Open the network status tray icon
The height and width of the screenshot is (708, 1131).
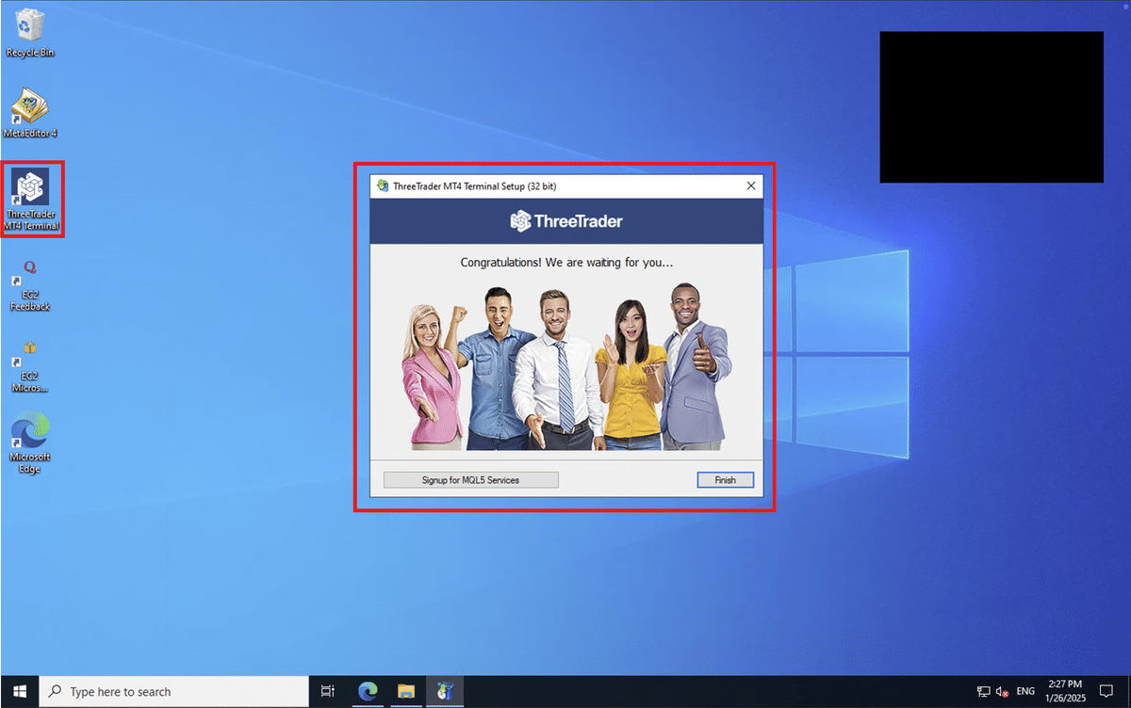[x=983, y=691]
